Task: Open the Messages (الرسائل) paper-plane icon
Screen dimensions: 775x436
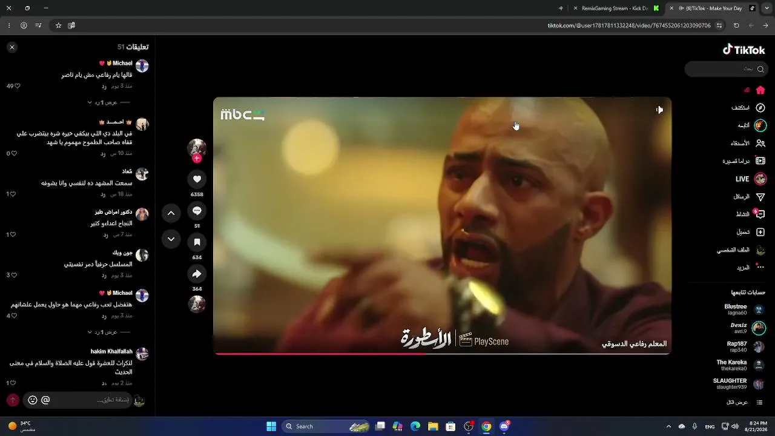Action: [760, 197]
